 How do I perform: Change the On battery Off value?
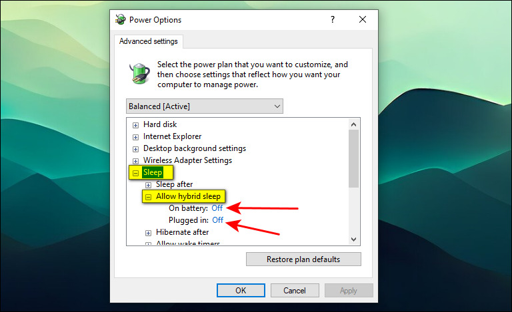[217, 208]
